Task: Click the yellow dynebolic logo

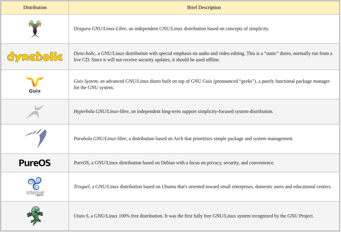Action: (35, 57)
